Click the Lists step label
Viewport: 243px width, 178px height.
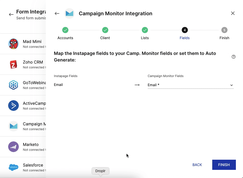(145, 38)
